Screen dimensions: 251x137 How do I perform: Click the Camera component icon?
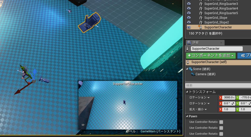(x=193, y=74)
